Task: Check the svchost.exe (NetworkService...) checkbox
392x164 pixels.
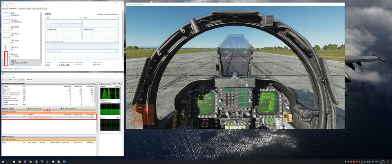Action: [x=3, y=95]
